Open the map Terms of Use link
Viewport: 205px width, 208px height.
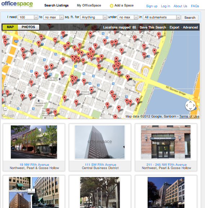[x=189, y=116]
